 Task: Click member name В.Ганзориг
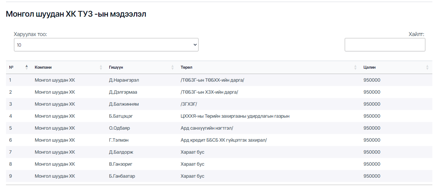point(121,164)
